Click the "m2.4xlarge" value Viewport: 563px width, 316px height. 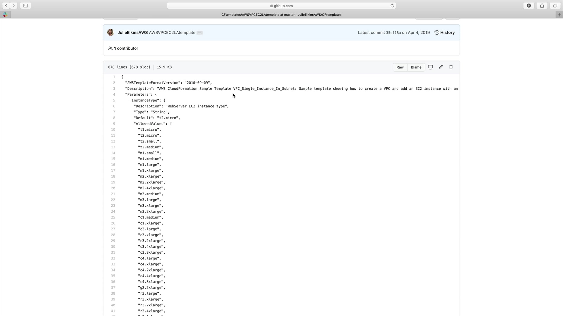pos(152,188)
